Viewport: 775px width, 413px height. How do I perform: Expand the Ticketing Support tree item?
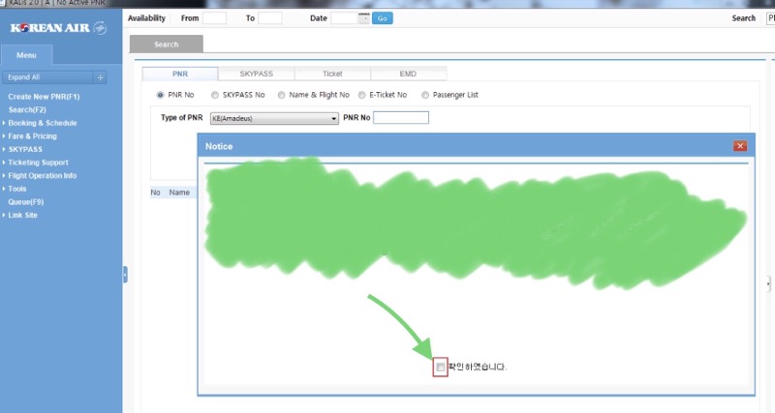[39, 162]
